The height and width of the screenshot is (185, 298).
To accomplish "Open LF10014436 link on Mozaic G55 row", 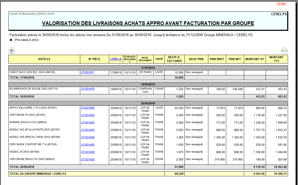I will click(88, 137).
